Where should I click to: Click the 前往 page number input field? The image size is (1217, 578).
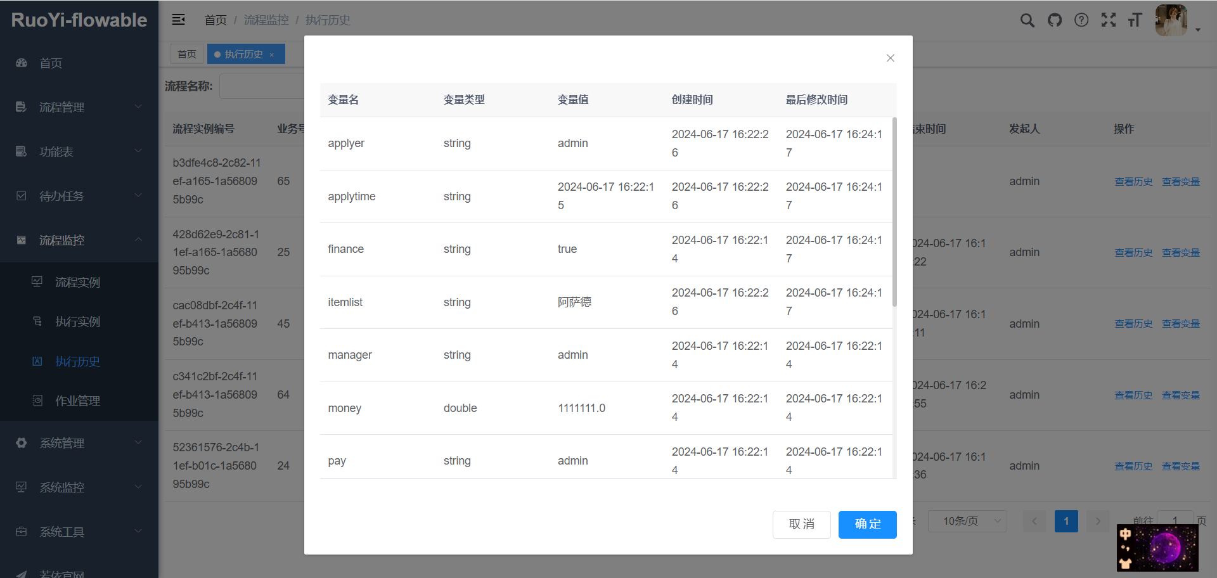[x=1176, y=521]
